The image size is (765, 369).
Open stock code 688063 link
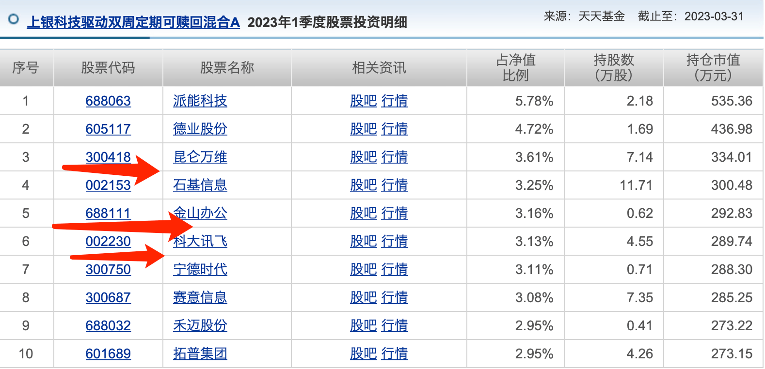point(108,101)
